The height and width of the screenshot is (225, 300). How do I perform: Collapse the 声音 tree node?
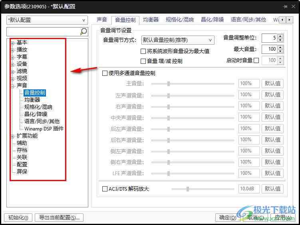coord(13,86)
